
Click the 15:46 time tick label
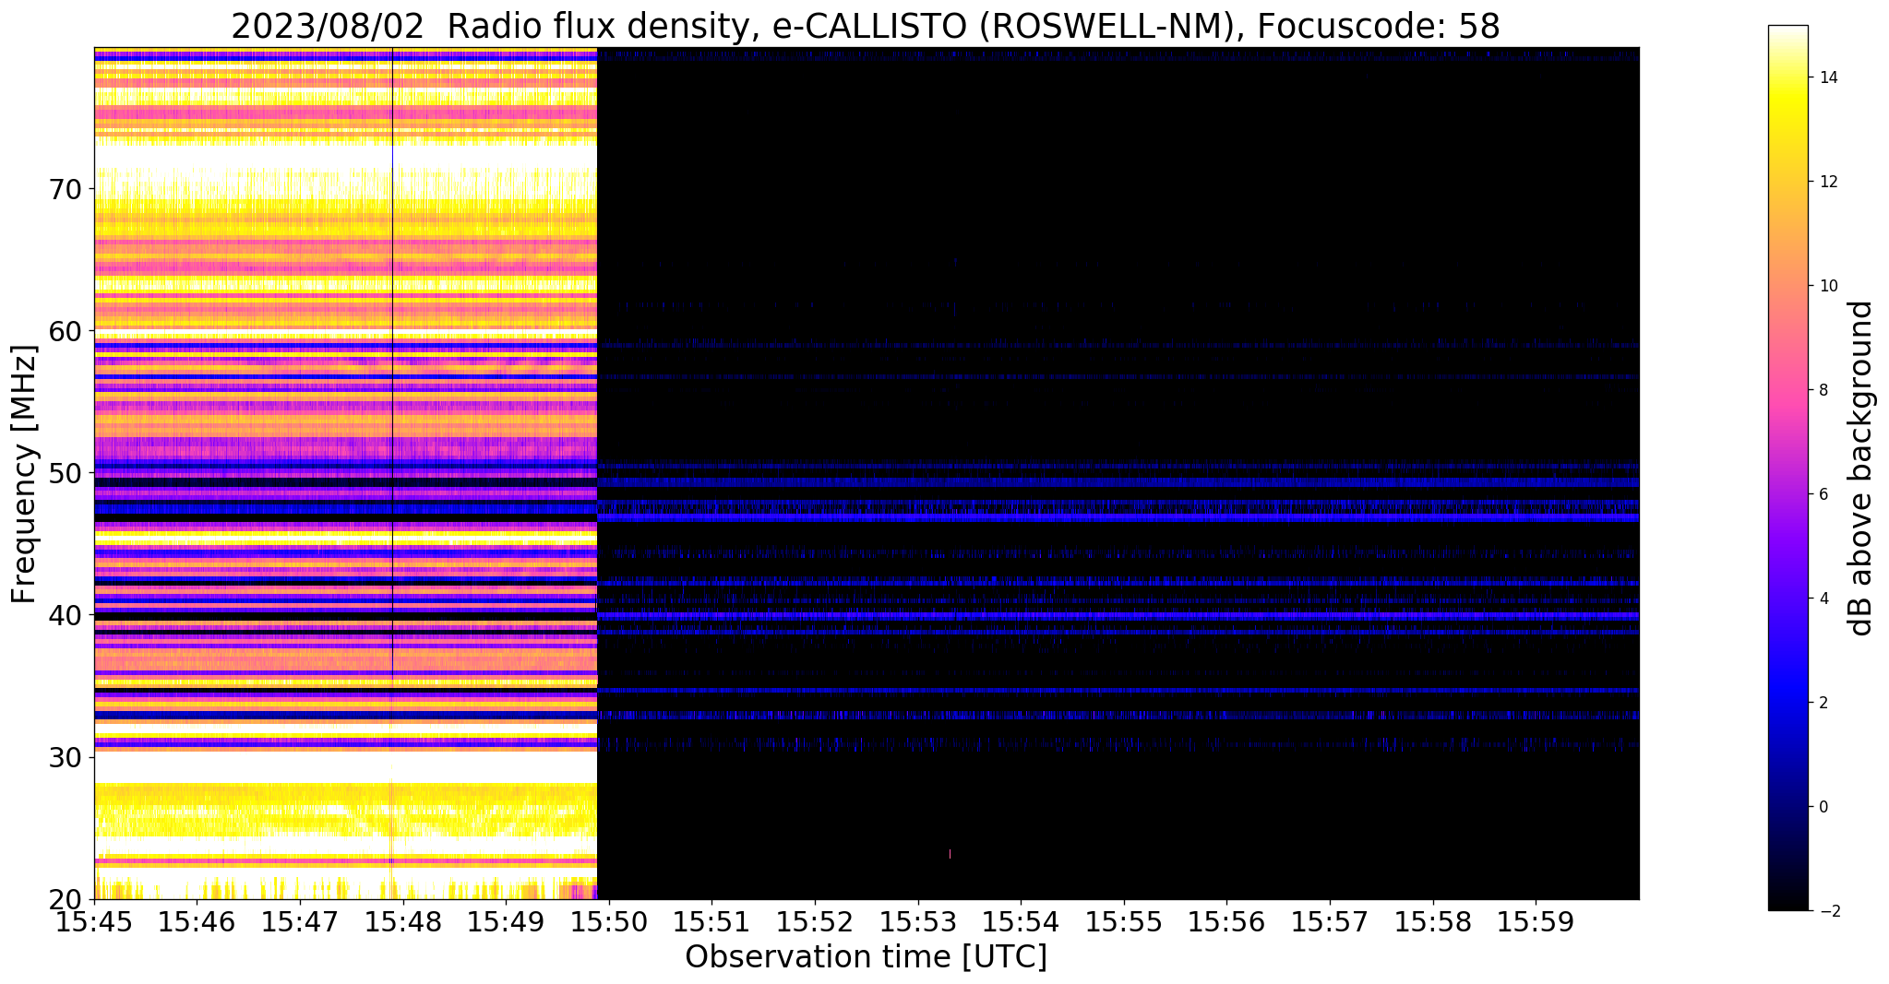pyautogui.click(x=197, y=921)
